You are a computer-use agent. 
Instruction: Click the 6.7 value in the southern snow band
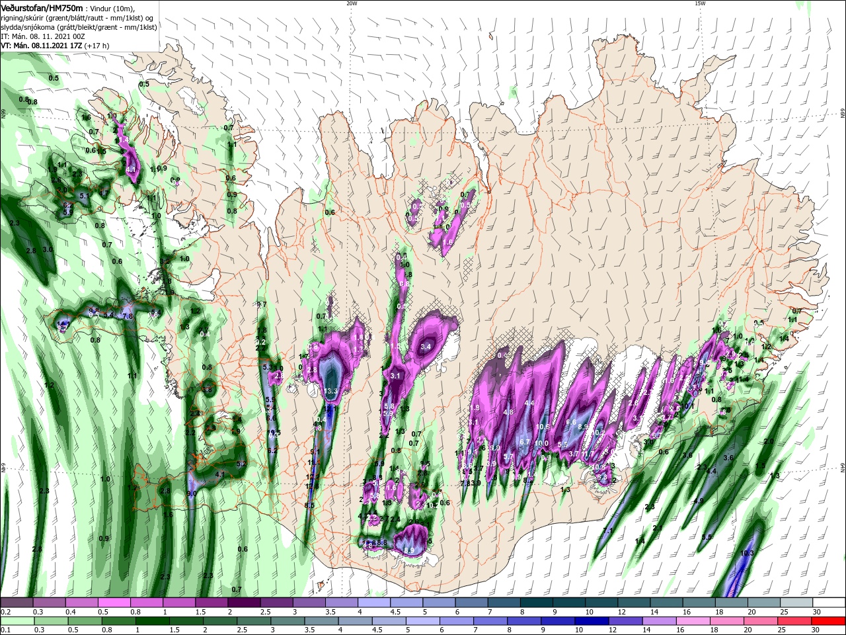pos(525,442)
